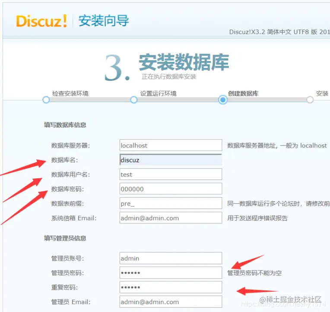330x312 pixels.
Task: Click the 安装 final step circle
Action: pyautogui.click(x=310, y=100)
